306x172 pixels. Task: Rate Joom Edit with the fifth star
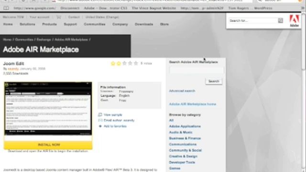136,64
